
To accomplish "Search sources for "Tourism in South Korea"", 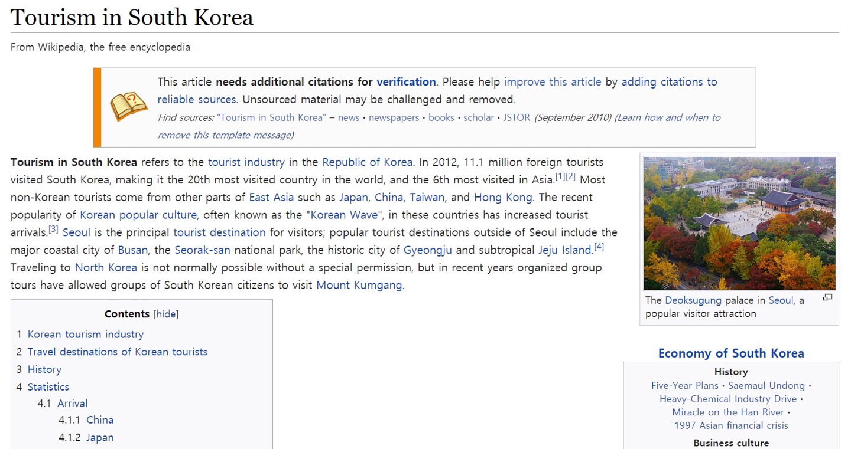I will coord(271,117).
